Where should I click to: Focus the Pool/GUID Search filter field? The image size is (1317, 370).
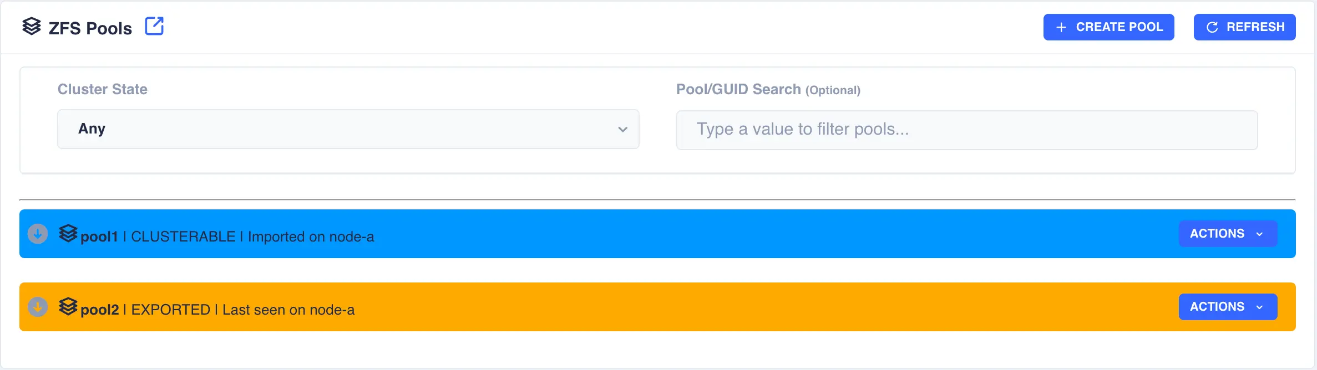[966, 130]
